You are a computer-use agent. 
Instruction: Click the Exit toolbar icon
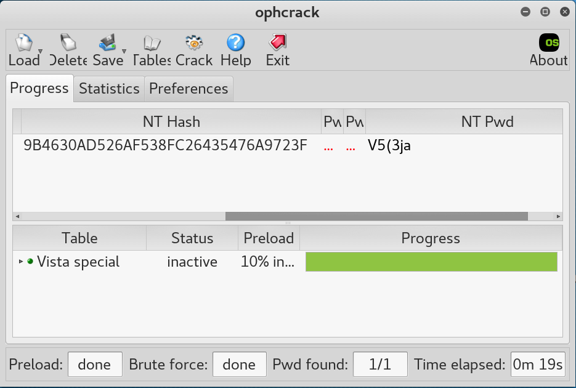tap(277, 44)
